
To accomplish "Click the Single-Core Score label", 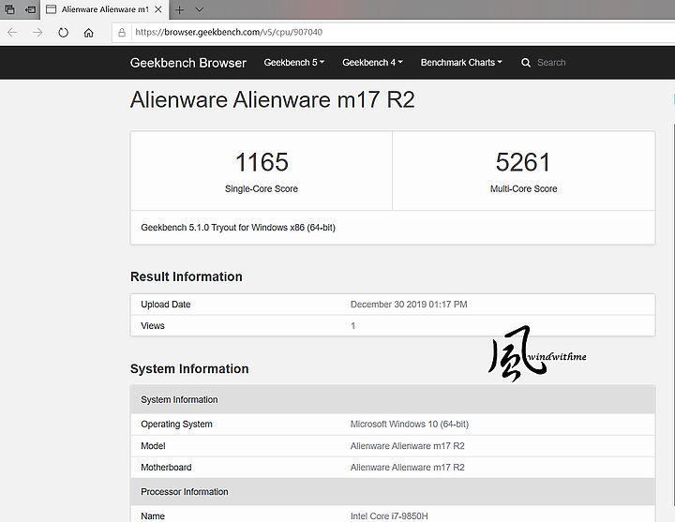I will (x=262, y=189).
